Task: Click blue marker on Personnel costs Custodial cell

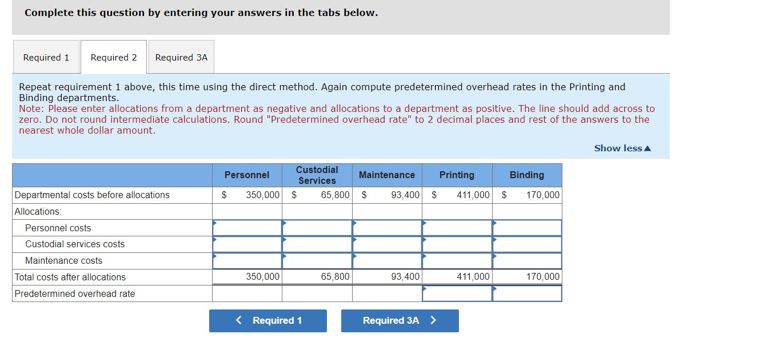Action: 284,223
